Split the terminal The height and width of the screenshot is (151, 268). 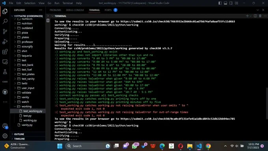click(x=255, y=16)
